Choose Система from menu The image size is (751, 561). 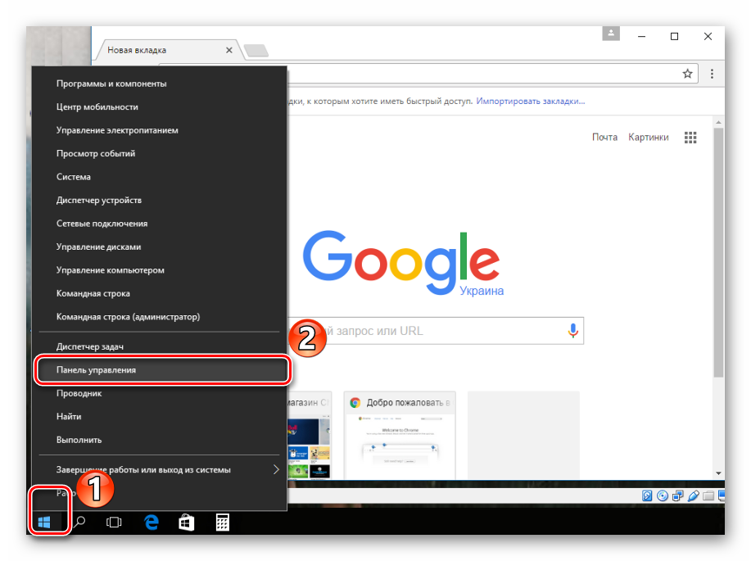160,177
